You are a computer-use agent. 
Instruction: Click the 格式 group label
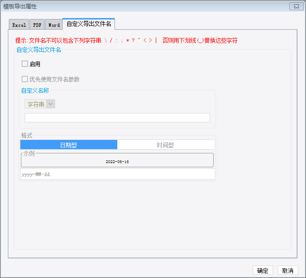(x=27, y=135)
